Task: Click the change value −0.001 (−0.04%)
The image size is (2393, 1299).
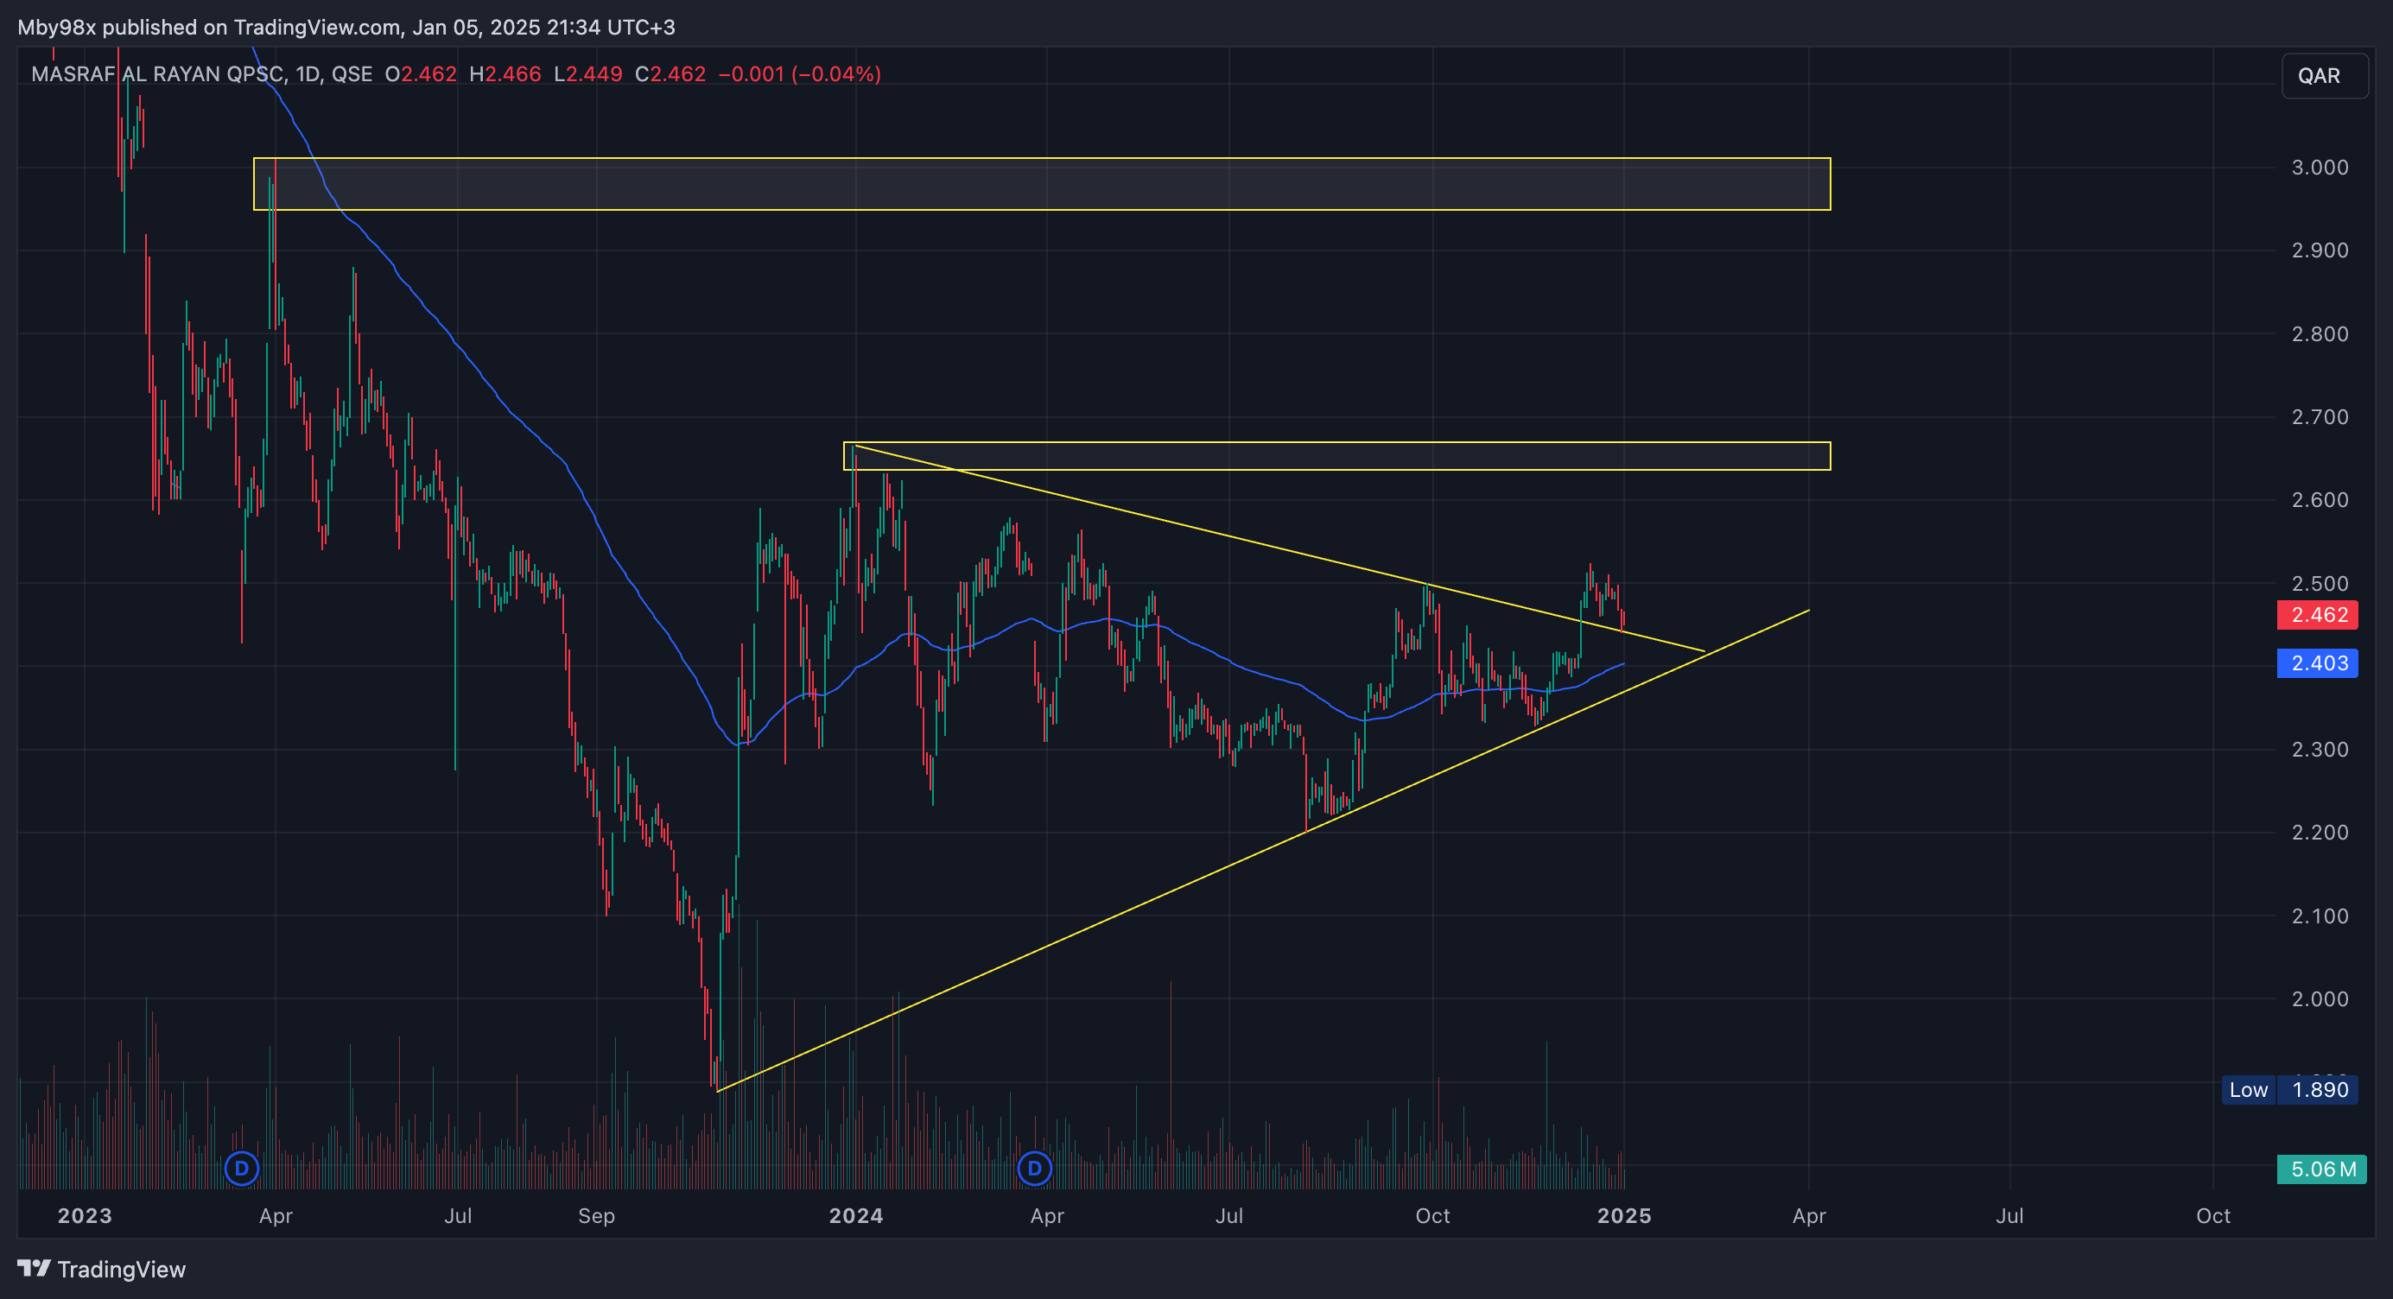Action: (x=800, y=74)
